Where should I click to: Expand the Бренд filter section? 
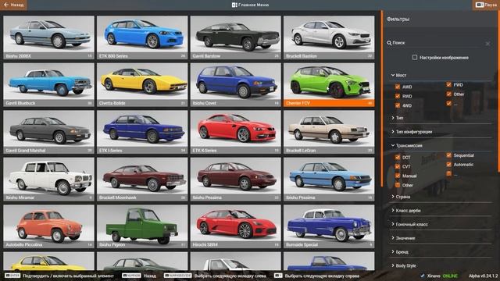[x=440, y=251]
